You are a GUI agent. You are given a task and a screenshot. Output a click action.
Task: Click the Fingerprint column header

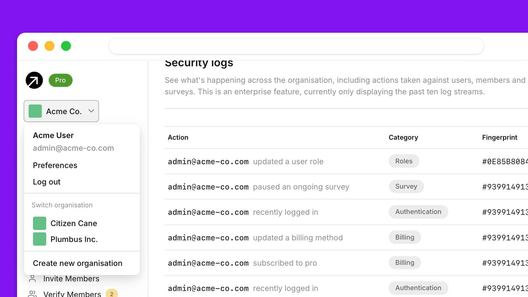coord(499,137)
